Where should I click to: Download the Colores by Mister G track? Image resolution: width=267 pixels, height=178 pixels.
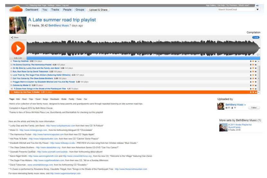pos(251,85)
